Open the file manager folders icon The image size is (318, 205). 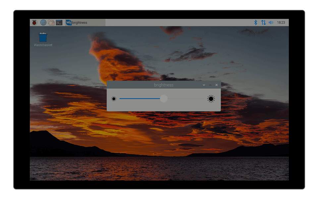(51, 22)
